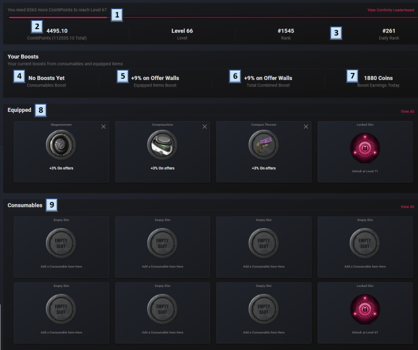Open the View Cointivity Leaderboard link

(x=390, y=10)
